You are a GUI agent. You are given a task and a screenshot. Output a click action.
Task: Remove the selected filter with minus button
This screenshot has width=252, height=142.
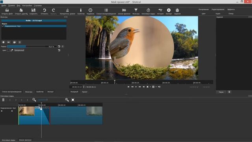coord(9,42)
